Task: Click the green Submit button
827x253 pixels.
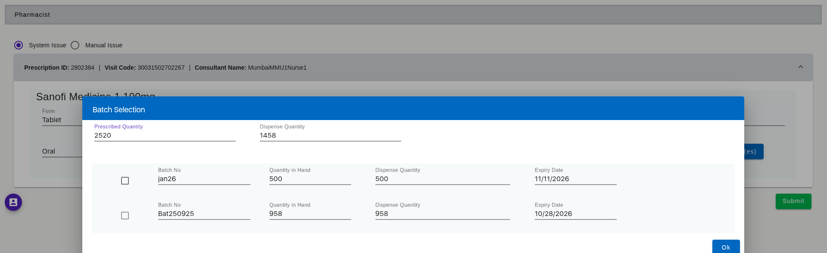Action: point(793,201)
